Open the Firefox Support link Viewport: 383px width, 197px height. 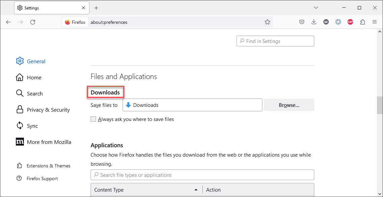pos(42,179)
